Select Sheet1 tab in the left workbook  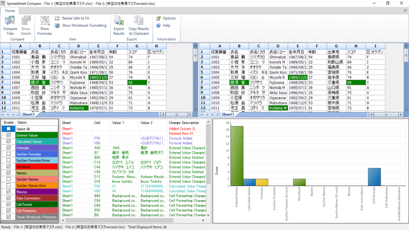tap(28, 114)
